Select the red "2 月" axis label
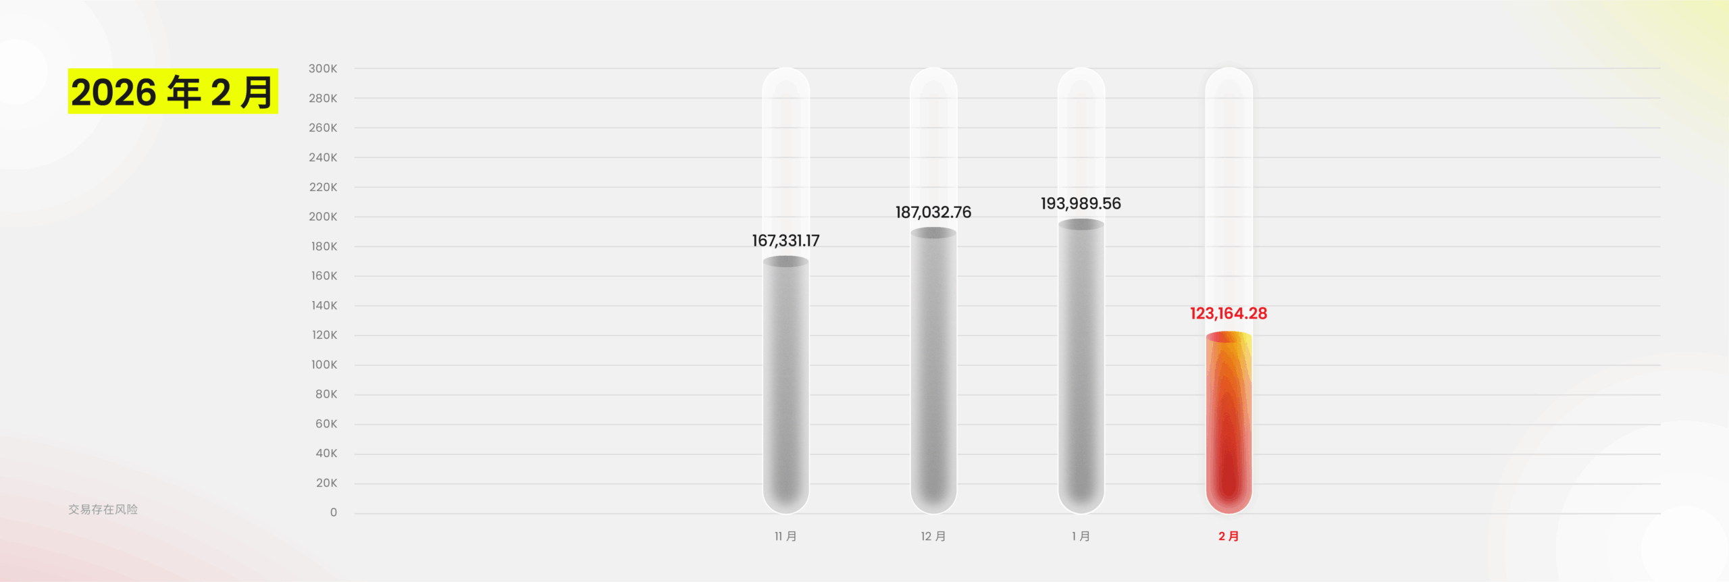1729x582 pixels. point(1229,536)
